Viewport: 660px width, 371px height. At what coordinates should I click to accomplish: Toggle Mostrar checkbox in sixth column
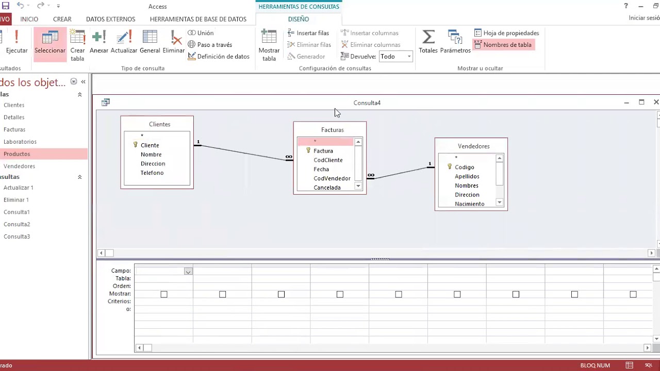(457, 294)
